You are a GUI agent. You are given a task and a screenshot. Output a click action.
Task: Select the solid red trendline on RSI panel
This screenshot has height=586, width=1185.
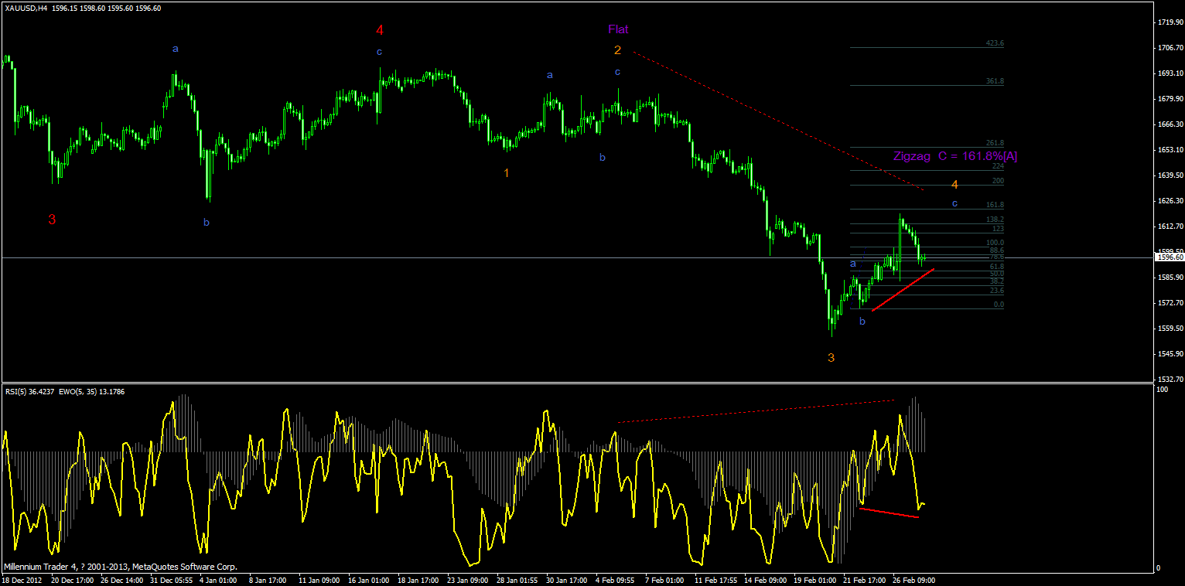pos(889,513)
